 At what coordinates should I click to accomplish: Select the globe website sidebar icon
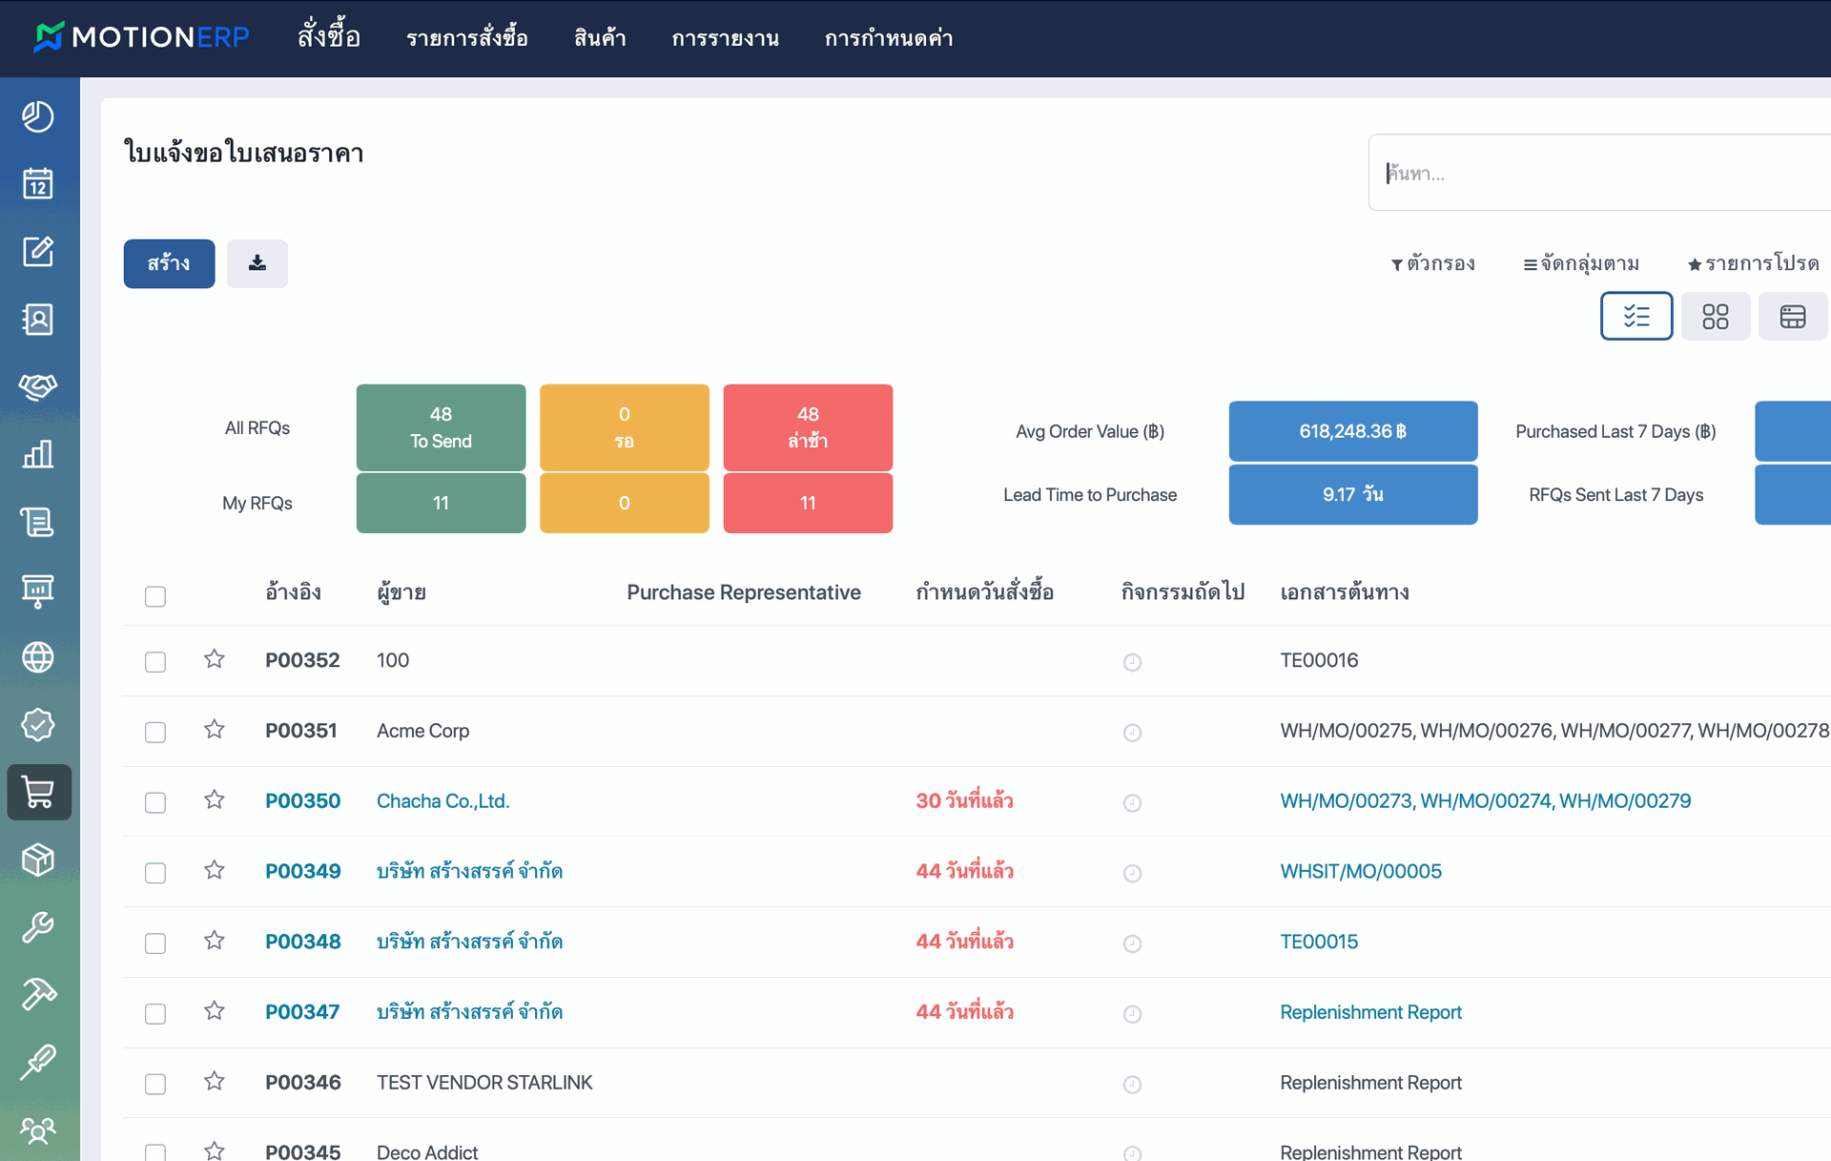(38, 657)
